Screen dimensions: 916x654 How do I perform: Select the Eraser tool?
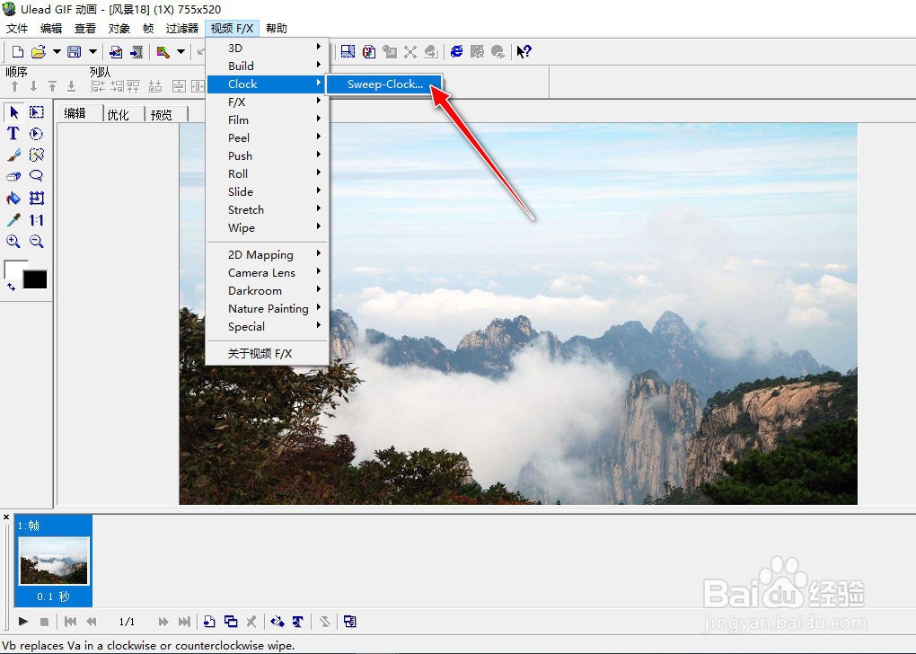(13, 176)
